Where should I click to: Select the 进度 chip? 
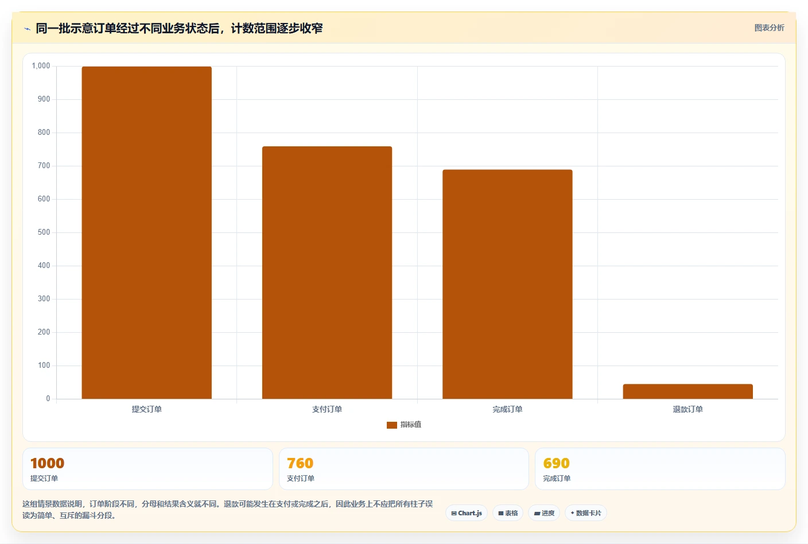tap(544, 513)
